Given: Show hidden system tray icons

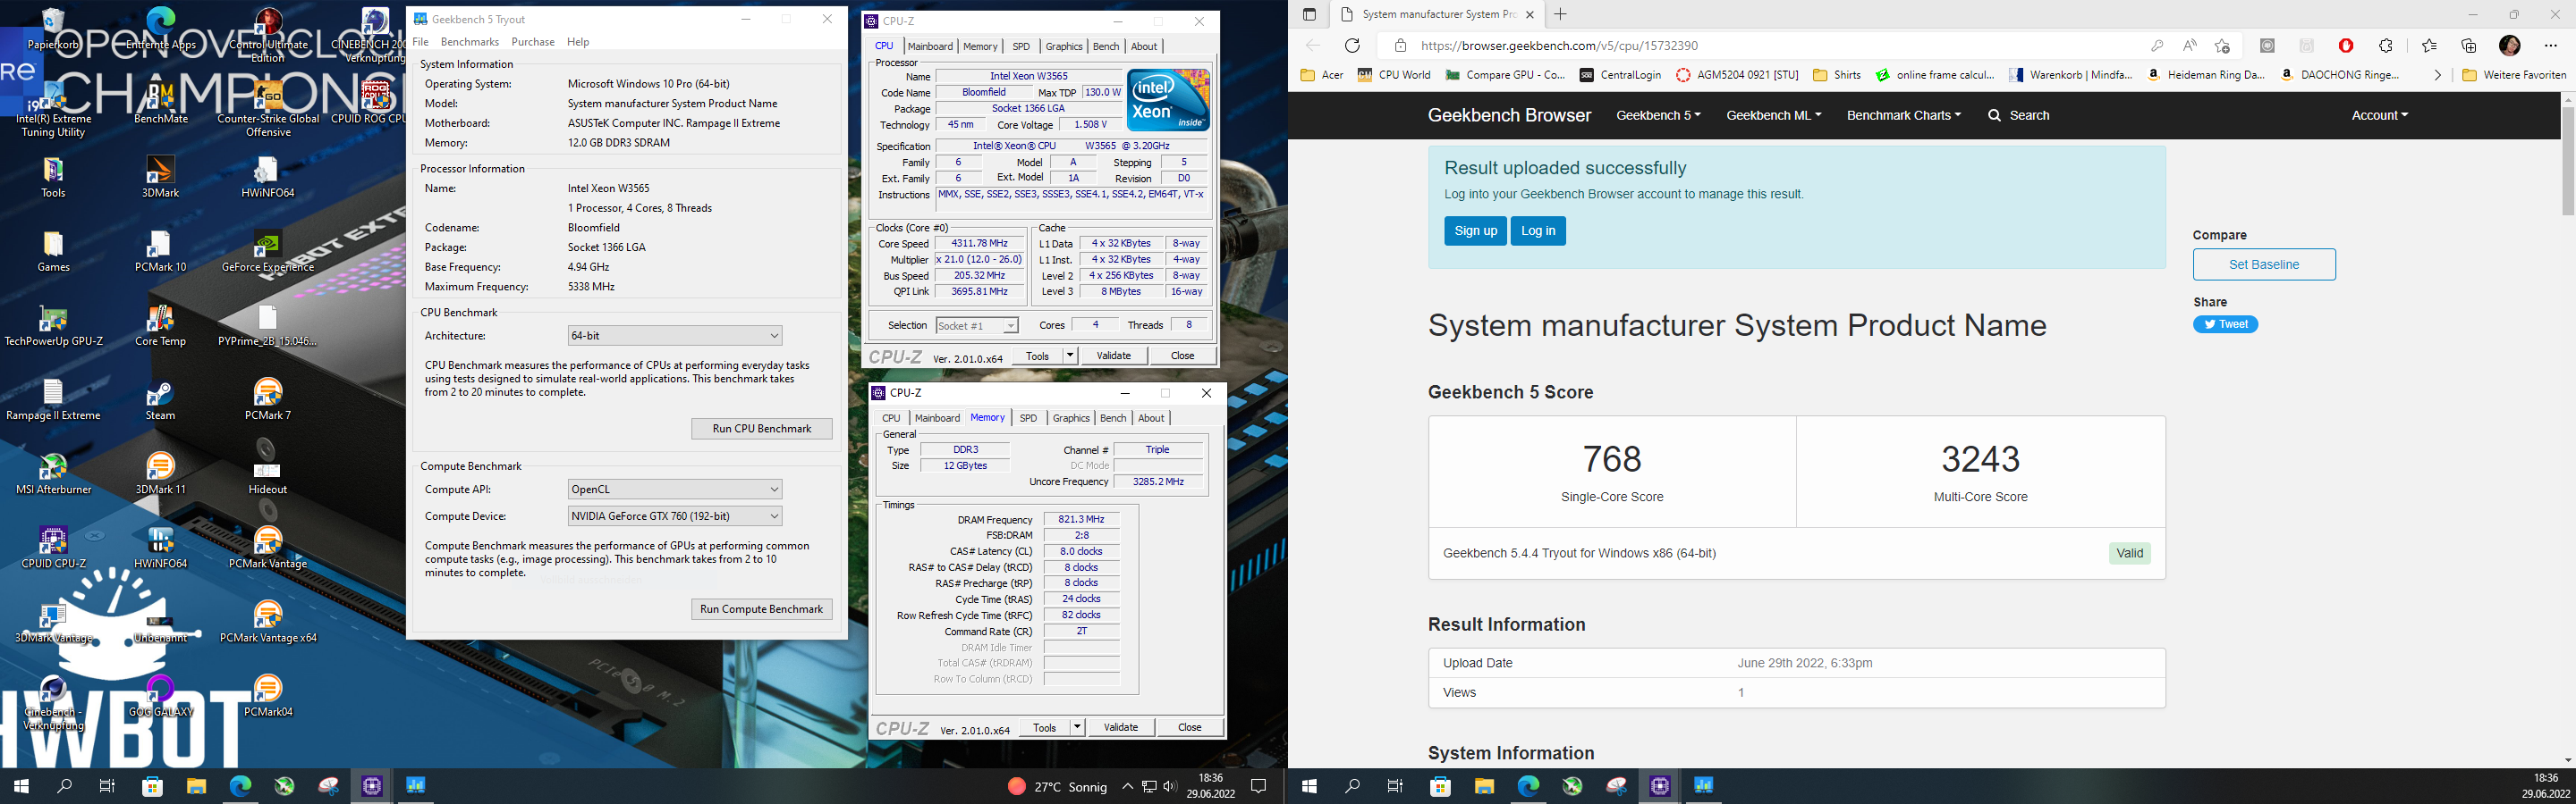Looking at the screenshot, I should pos(1127,787).
